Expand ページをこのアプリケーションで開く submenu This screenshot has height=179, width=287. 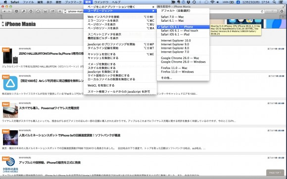(120, 7)
